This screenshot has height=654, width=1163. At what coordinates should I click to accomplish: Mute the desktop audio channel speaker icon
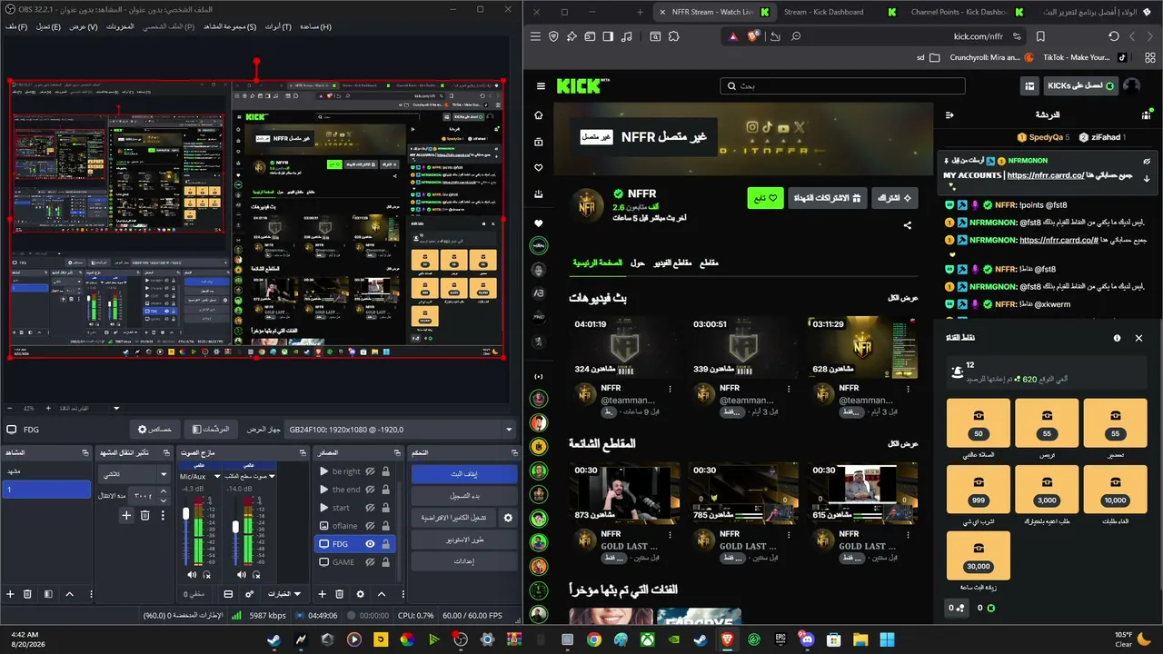[241, 574]
